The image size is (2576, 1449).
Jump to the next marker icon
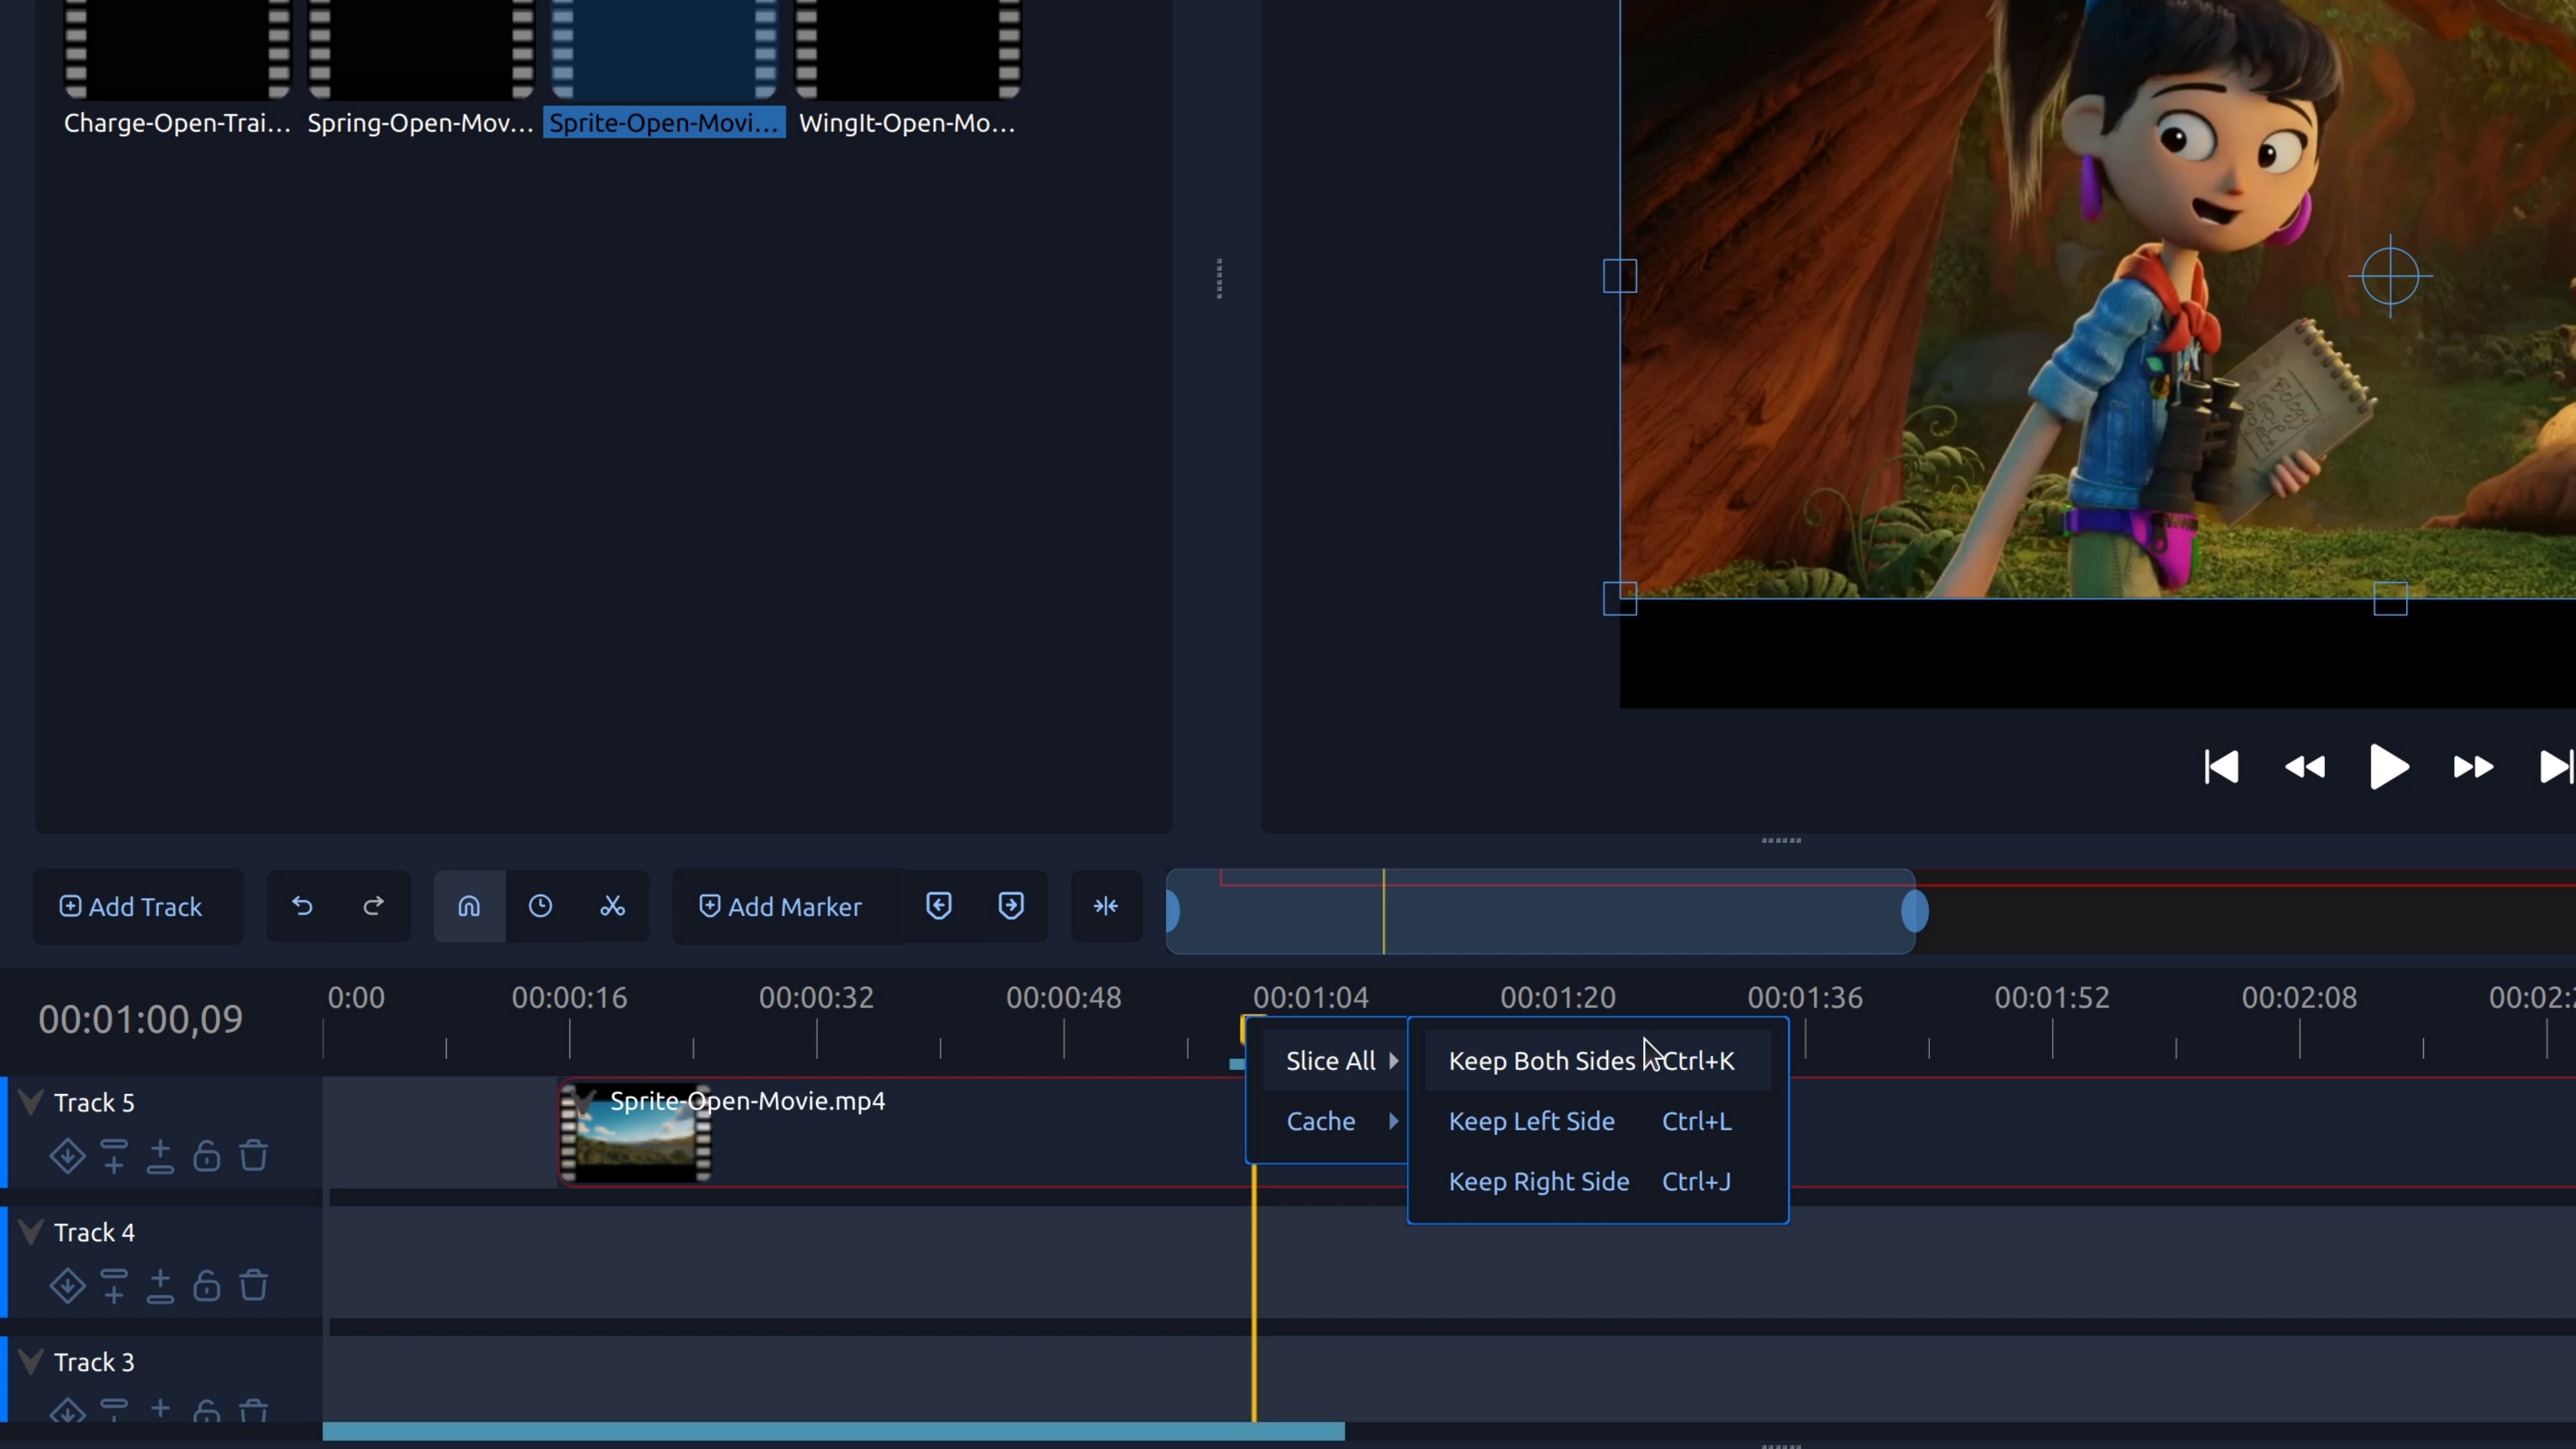tap(1010, 906)
